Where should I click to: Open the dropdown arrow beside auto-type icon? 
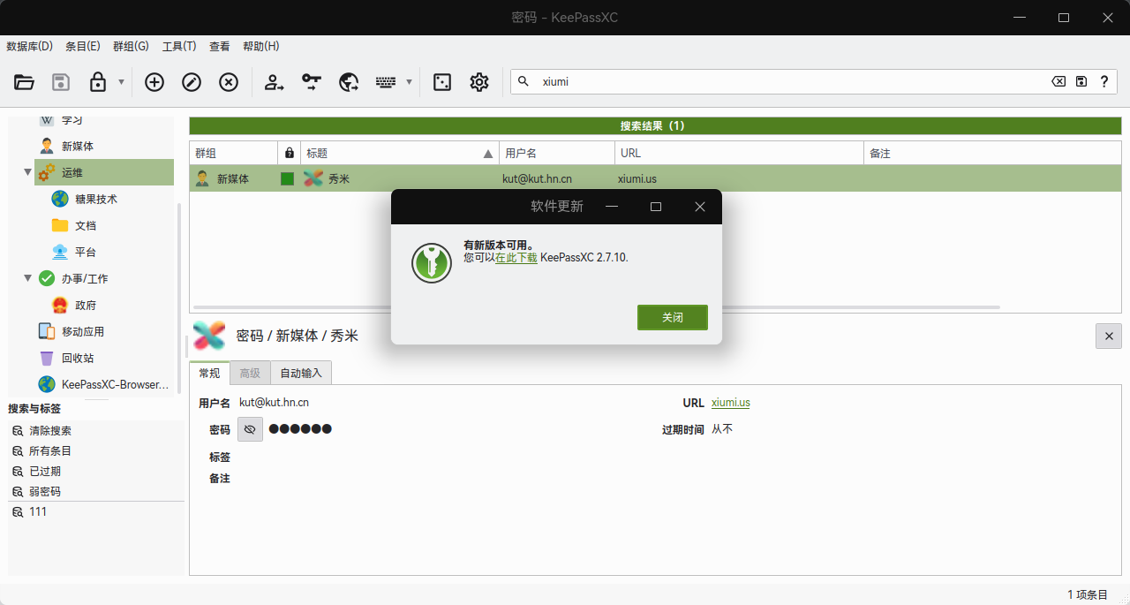tap(409, 82)
